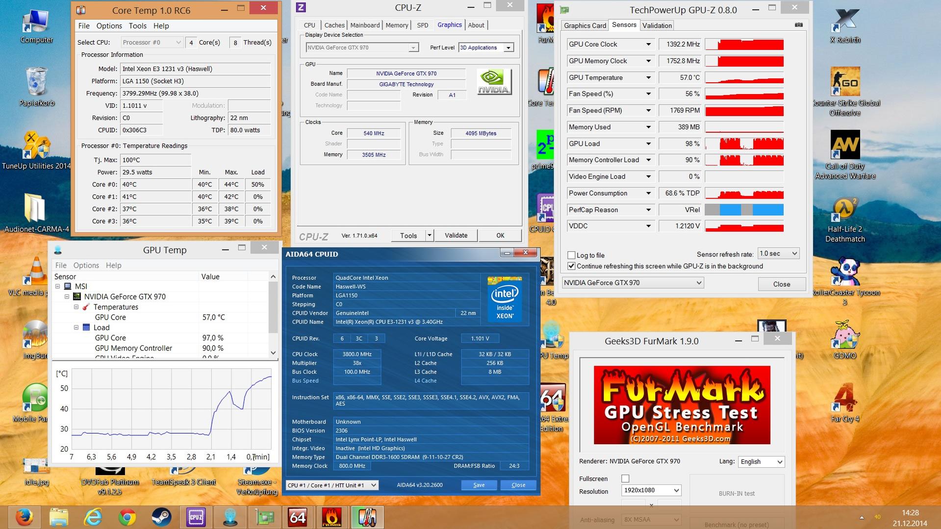Open Half-Life 2 Deathmatch desktop icon
Image resolution: width=941 pixels, height=529 pixels.
pos(845,220)
